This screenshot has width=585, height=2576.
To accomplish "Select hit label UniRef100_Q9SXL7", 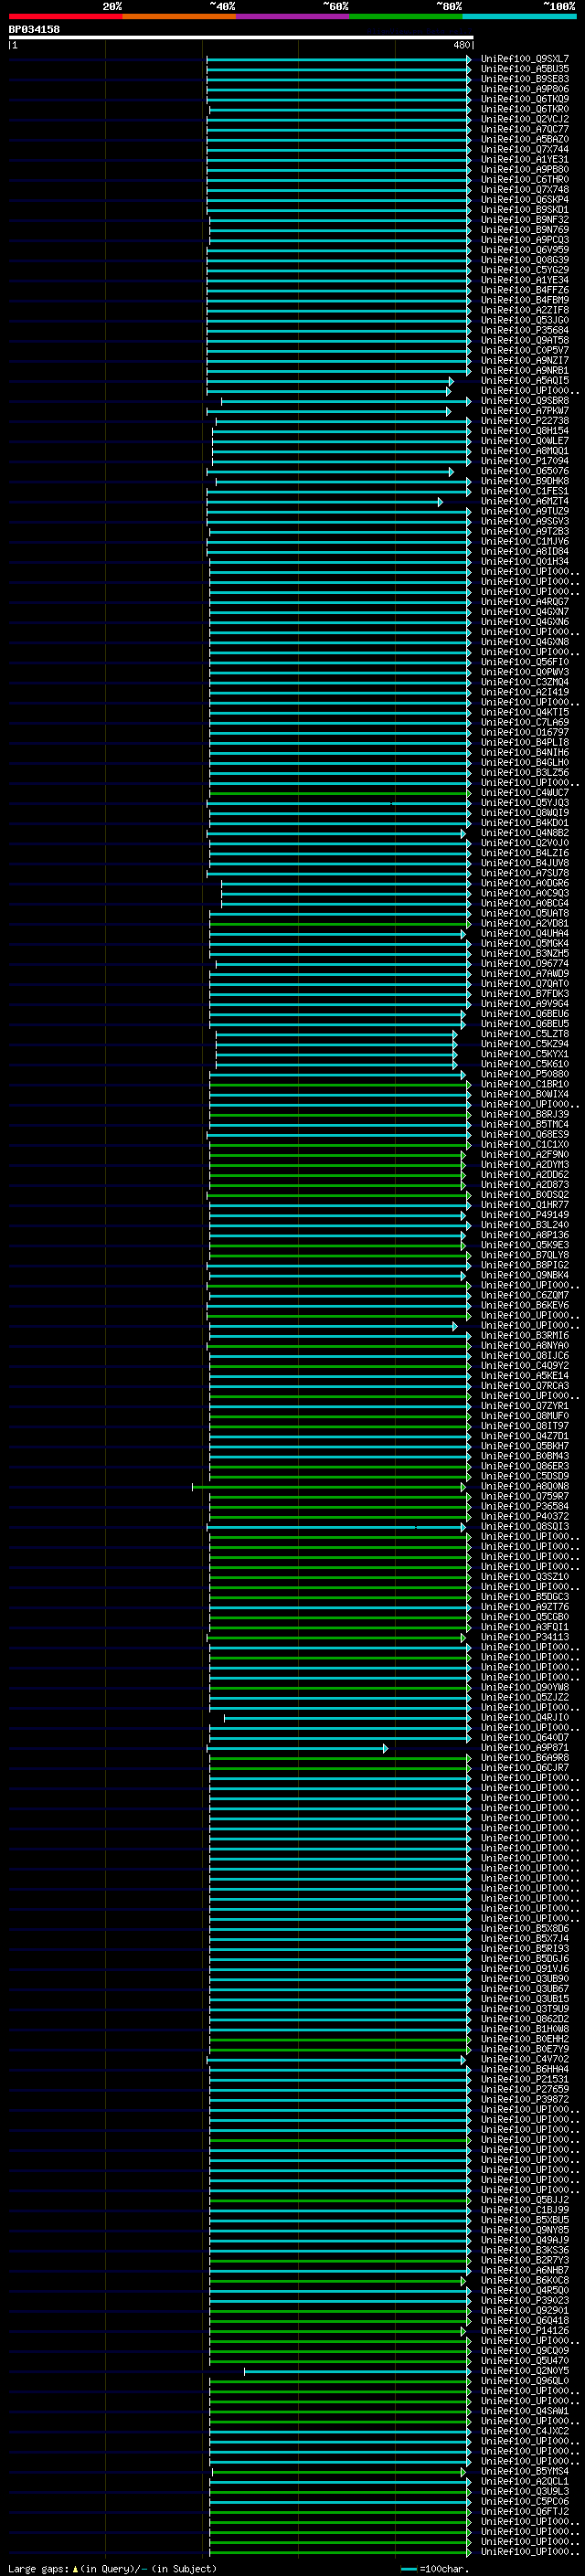I will (525, 59).
